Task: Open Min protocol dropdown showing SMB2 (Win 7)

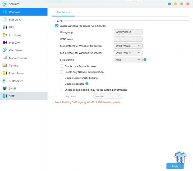Action: click(x=128, y=53)
